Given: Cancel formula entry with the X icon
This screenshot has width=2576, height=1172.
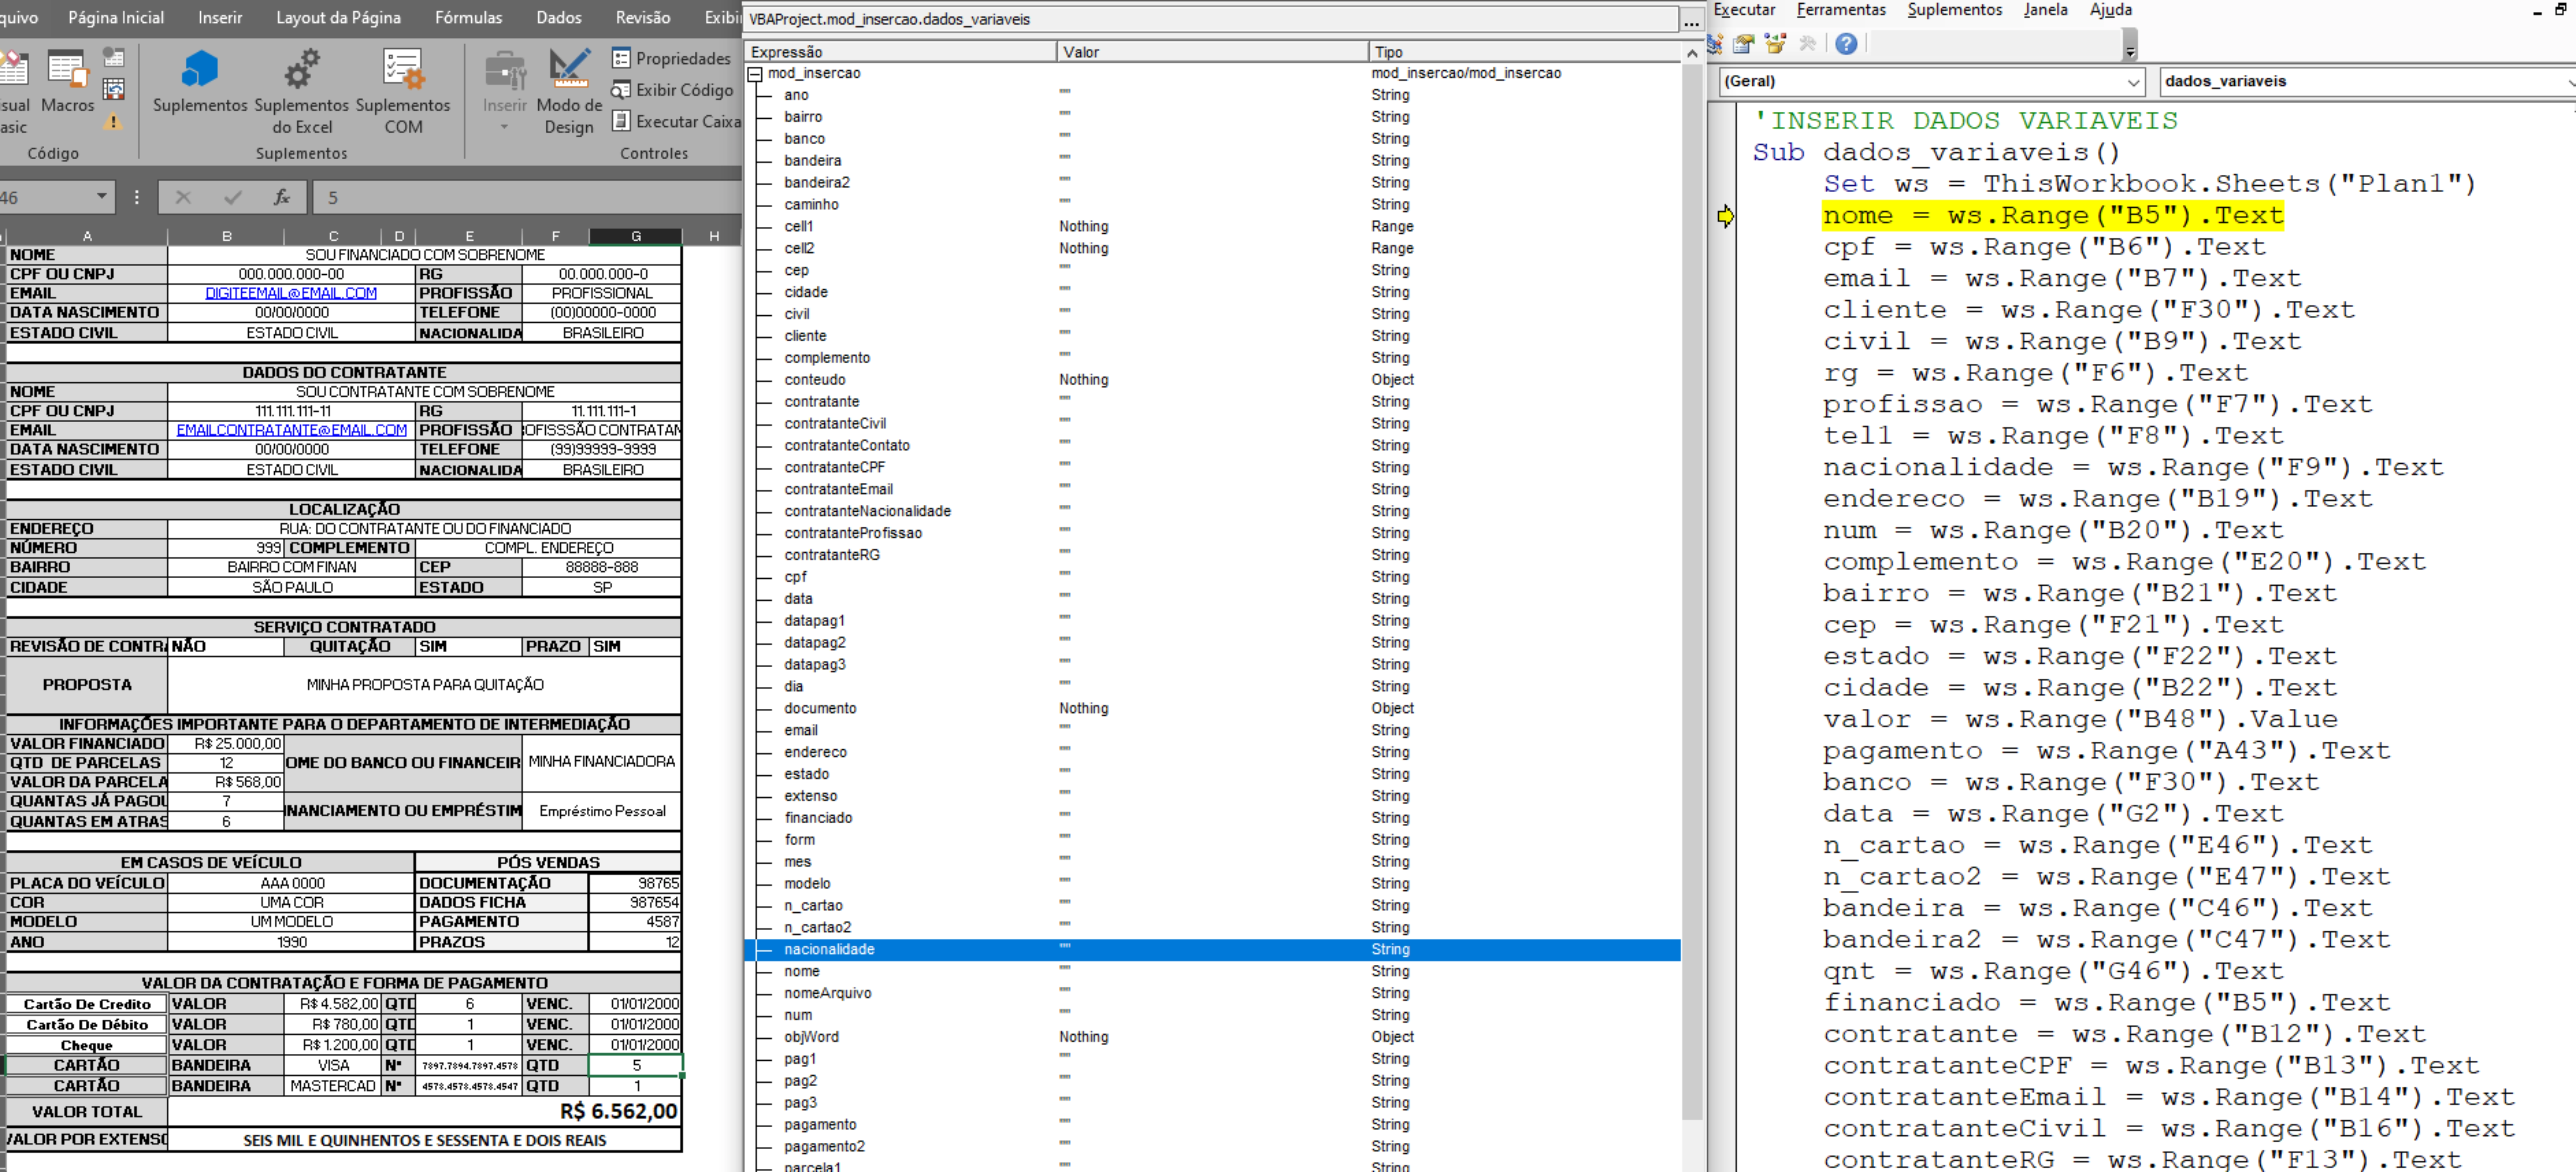Looking at the screenshot, I should [x=183, y=198].
